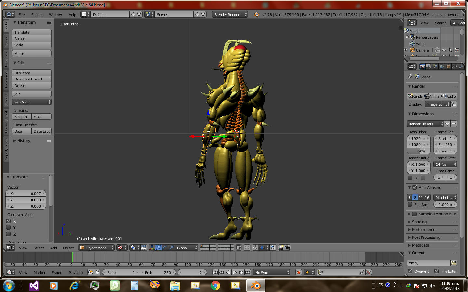Click the Duplicate Linked button
The height and width of the screenshot is (292, 468).
click(x=32, y=79)
